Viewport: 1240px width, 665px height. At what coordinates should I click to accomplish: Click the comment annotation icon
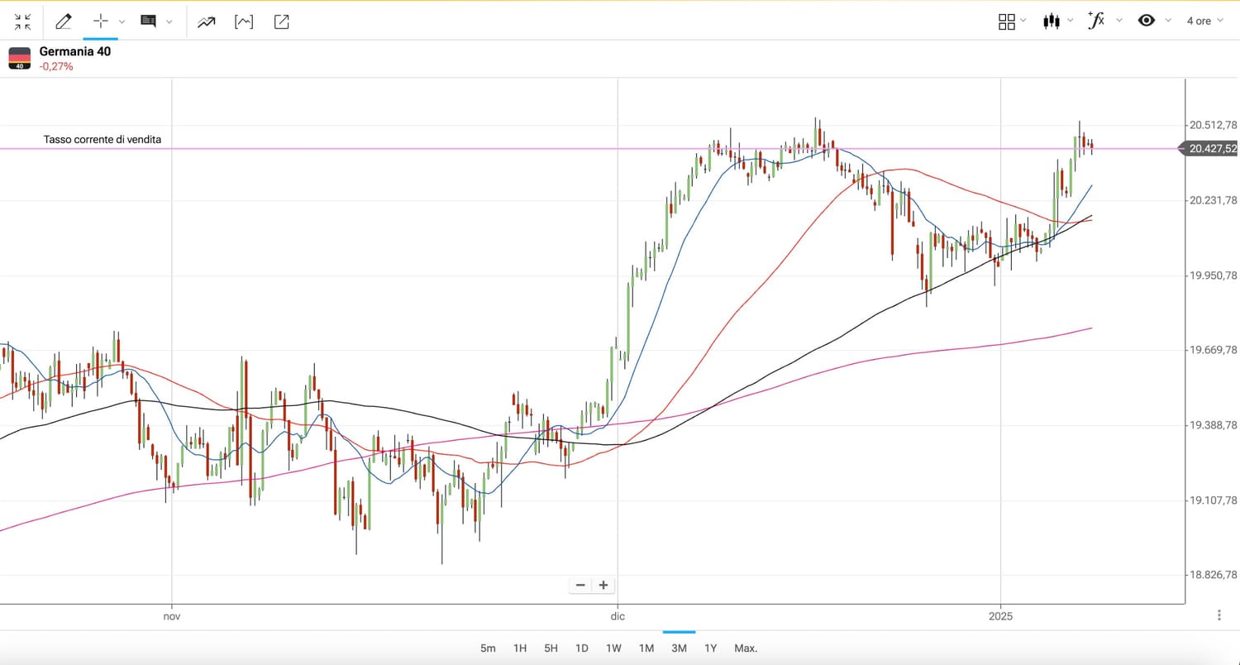[x=149, y=22]
